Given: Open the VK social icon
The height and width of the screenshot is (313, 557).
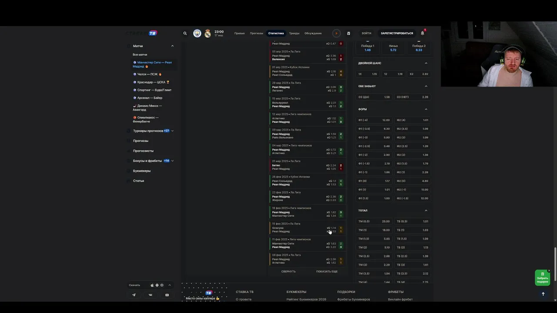Looking at the screenshot, I should [151, 295].
